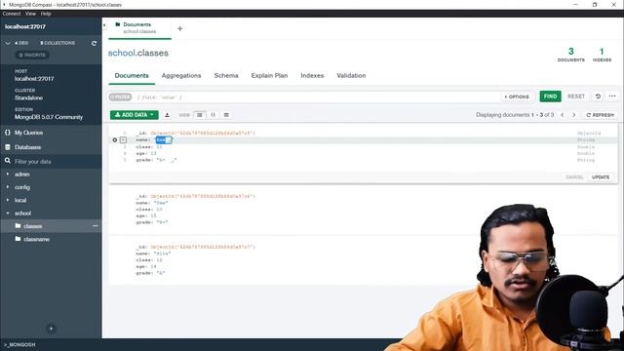Cancel the document edit
Image resolution: width=624 pixels, height=351 pixels.
click(x=574, y=177)
